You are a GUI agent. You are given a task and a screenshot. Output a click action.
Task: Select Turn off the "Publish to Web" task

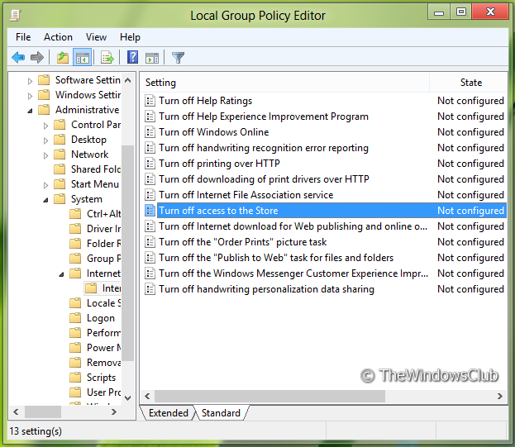[276, 258]
